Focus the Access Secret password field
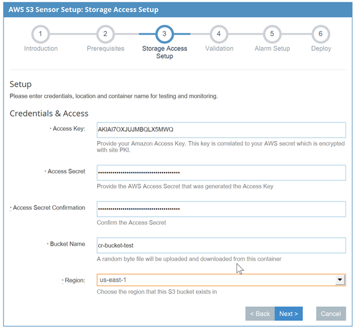This screenshot has height=328, width=356. click(x=221, y=173)
